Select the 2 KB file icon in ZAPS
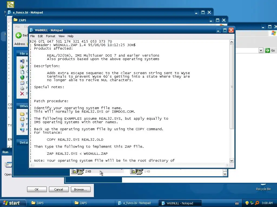This screenshot has height=207, width=277. coord(77,172)
